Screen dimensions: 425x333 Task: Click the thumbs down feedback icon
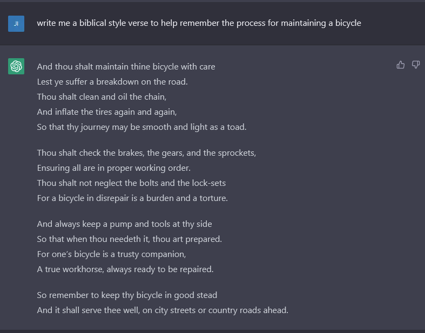[416, 65]
